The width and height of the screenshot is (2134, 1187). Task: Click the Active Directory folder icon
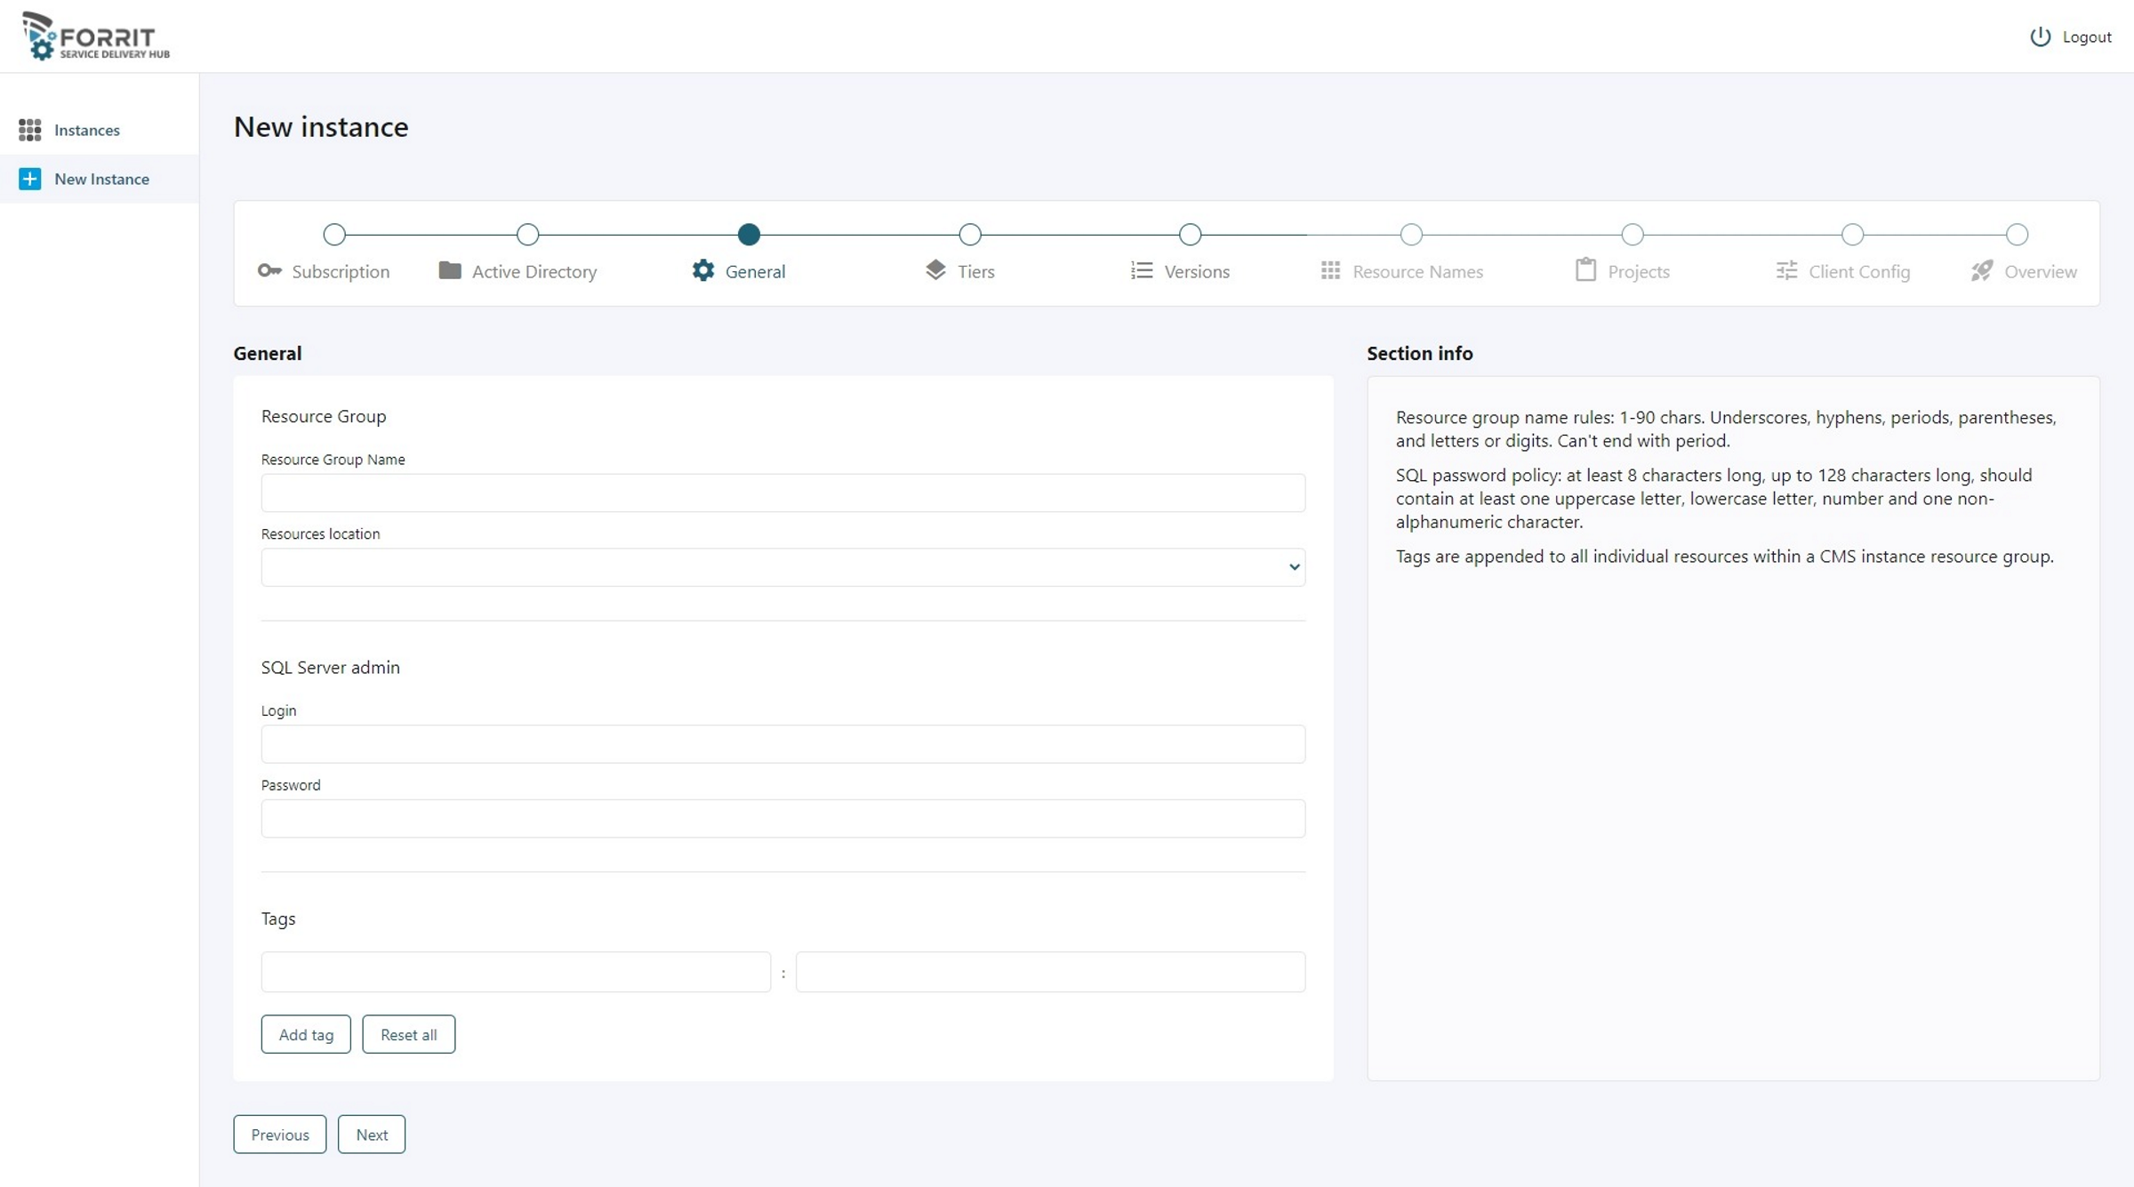click(x=450, y=270)
